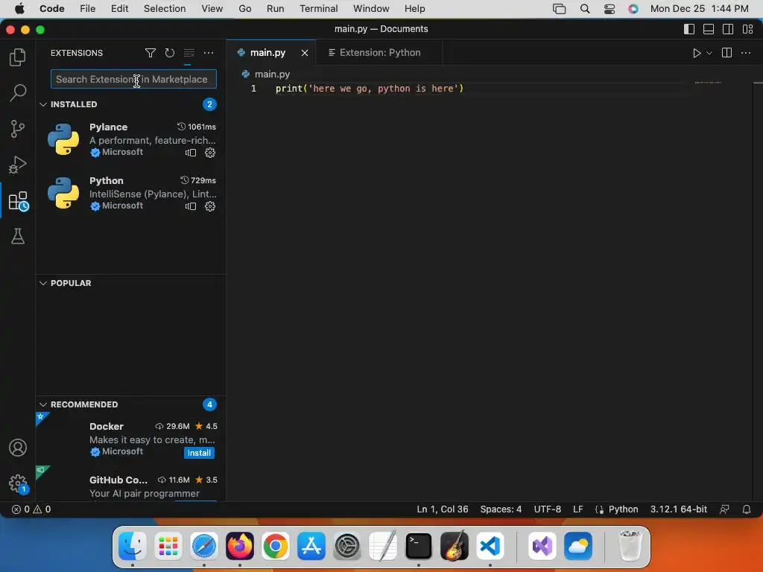
Task: Open the Python extension entry
Action: (x=130, y=193)
